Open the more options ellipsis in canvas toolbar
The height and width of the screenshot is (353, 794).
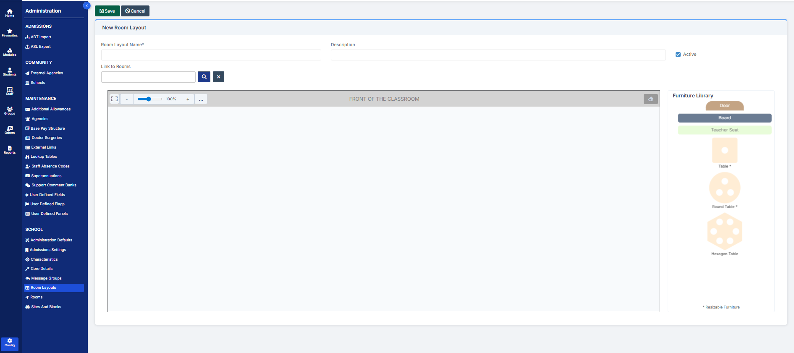tap(201, 99)
